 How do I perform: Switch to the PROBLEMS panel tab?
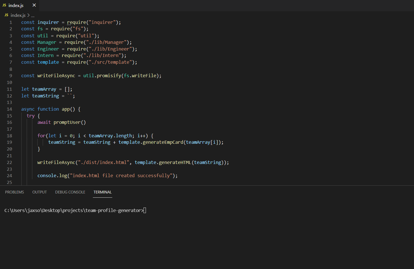14,192
